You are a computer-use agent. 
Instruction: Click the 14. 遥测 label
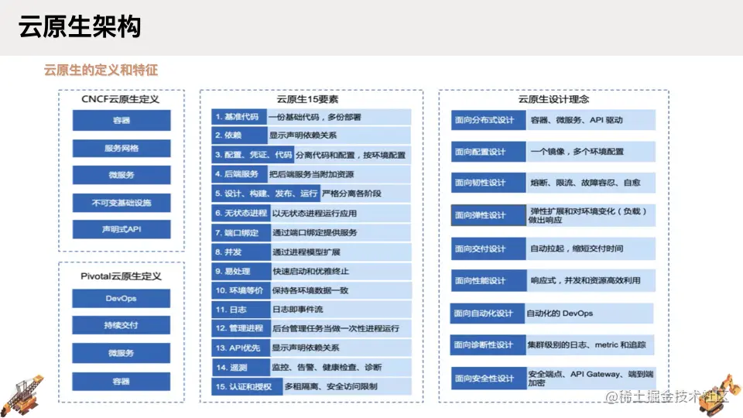pos(241,367)
